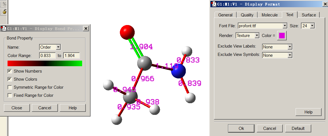The width and height of the screenshot is (328, 136).
Task: Click the partially visible toolbar icon at left edge
Action: click(x=4, y=12)
